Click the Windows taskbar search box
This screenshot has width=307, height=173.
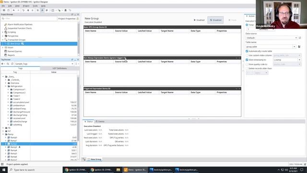pos(35,170)
